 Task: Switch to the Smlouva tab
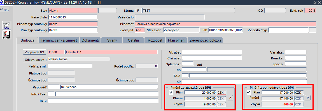[27, 40]
